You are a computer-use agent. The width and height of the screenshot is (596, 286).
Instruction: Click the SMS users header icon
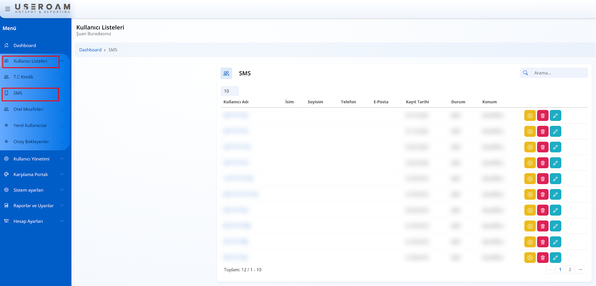coord(226,73)
